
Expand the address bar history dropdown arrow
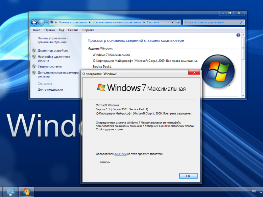(172, 22)
